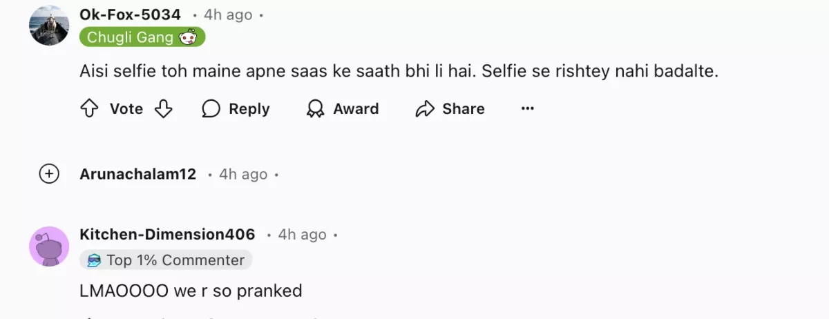The width and height of the screenshot is (829, 319).
Task: Give an Award to Ok-Fox-5034's comment
Action: click(343, 108)
